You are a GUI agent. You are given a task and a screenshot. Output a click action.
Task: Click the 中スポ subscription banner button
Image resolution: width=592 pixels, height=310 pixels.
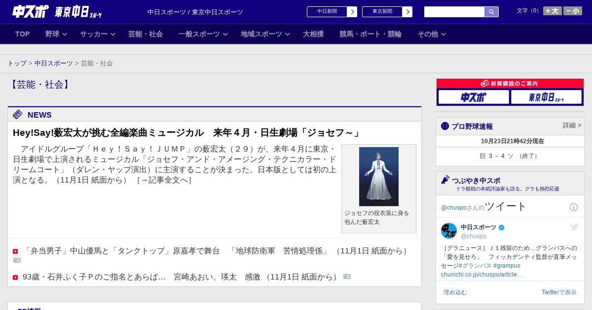point(474,97)
